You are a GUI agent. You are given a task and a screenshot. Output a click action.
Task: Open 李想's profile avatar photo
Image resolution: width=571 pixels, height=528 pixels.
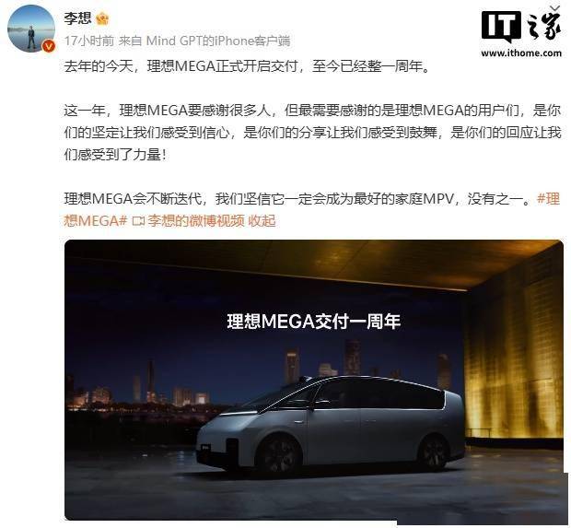click(x=31, y=29)
